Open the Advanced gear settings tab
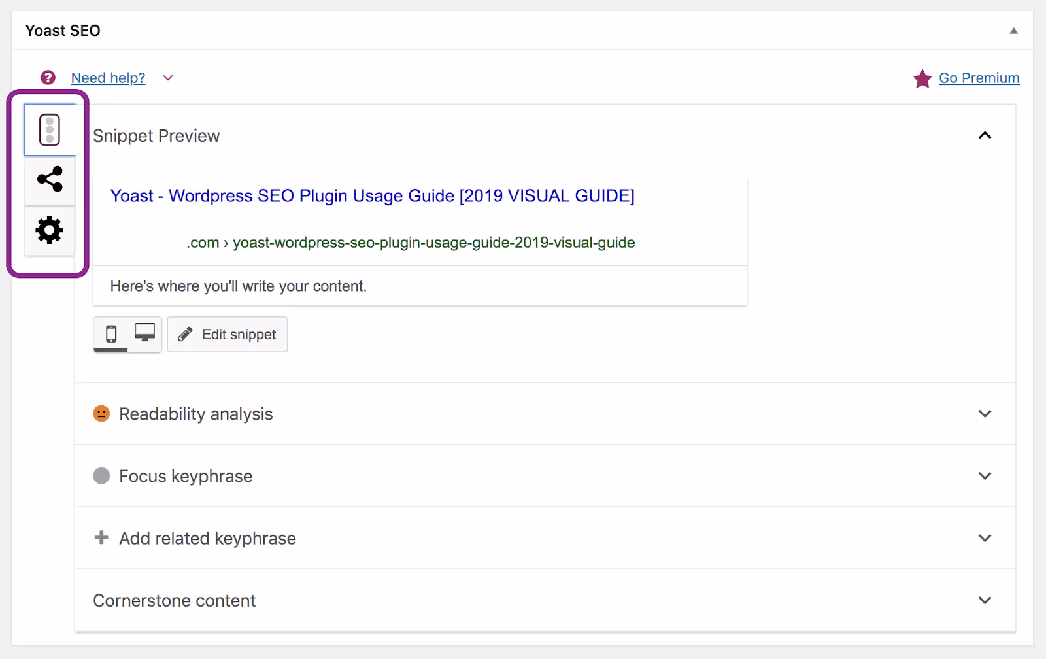This screenshot has width=1046, height=659. pyautogui.click(x=50, y=230)
